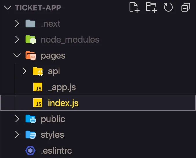
Task: Click the green node_modules folder icon
Action: (31, 40)
